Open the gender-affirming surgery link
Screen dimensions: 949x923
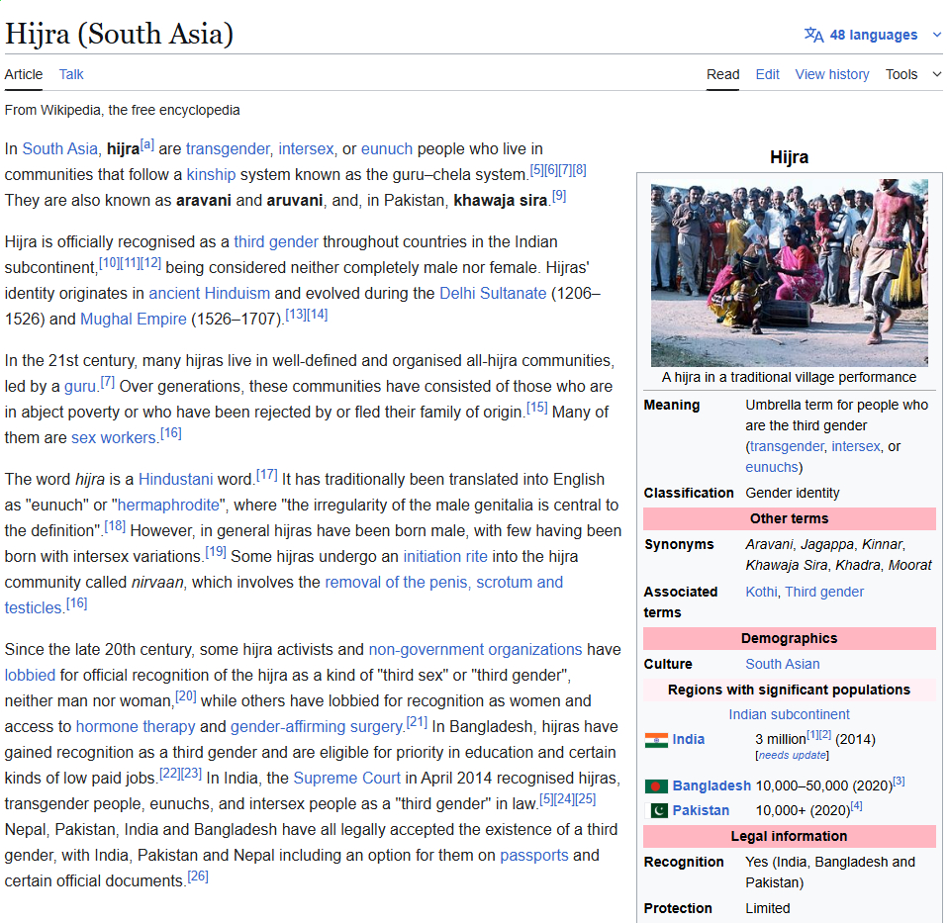(317, 727)
